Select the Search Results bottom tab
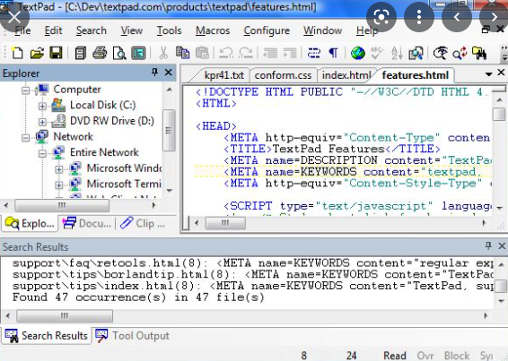508x361 pixels. click(47, 336)
